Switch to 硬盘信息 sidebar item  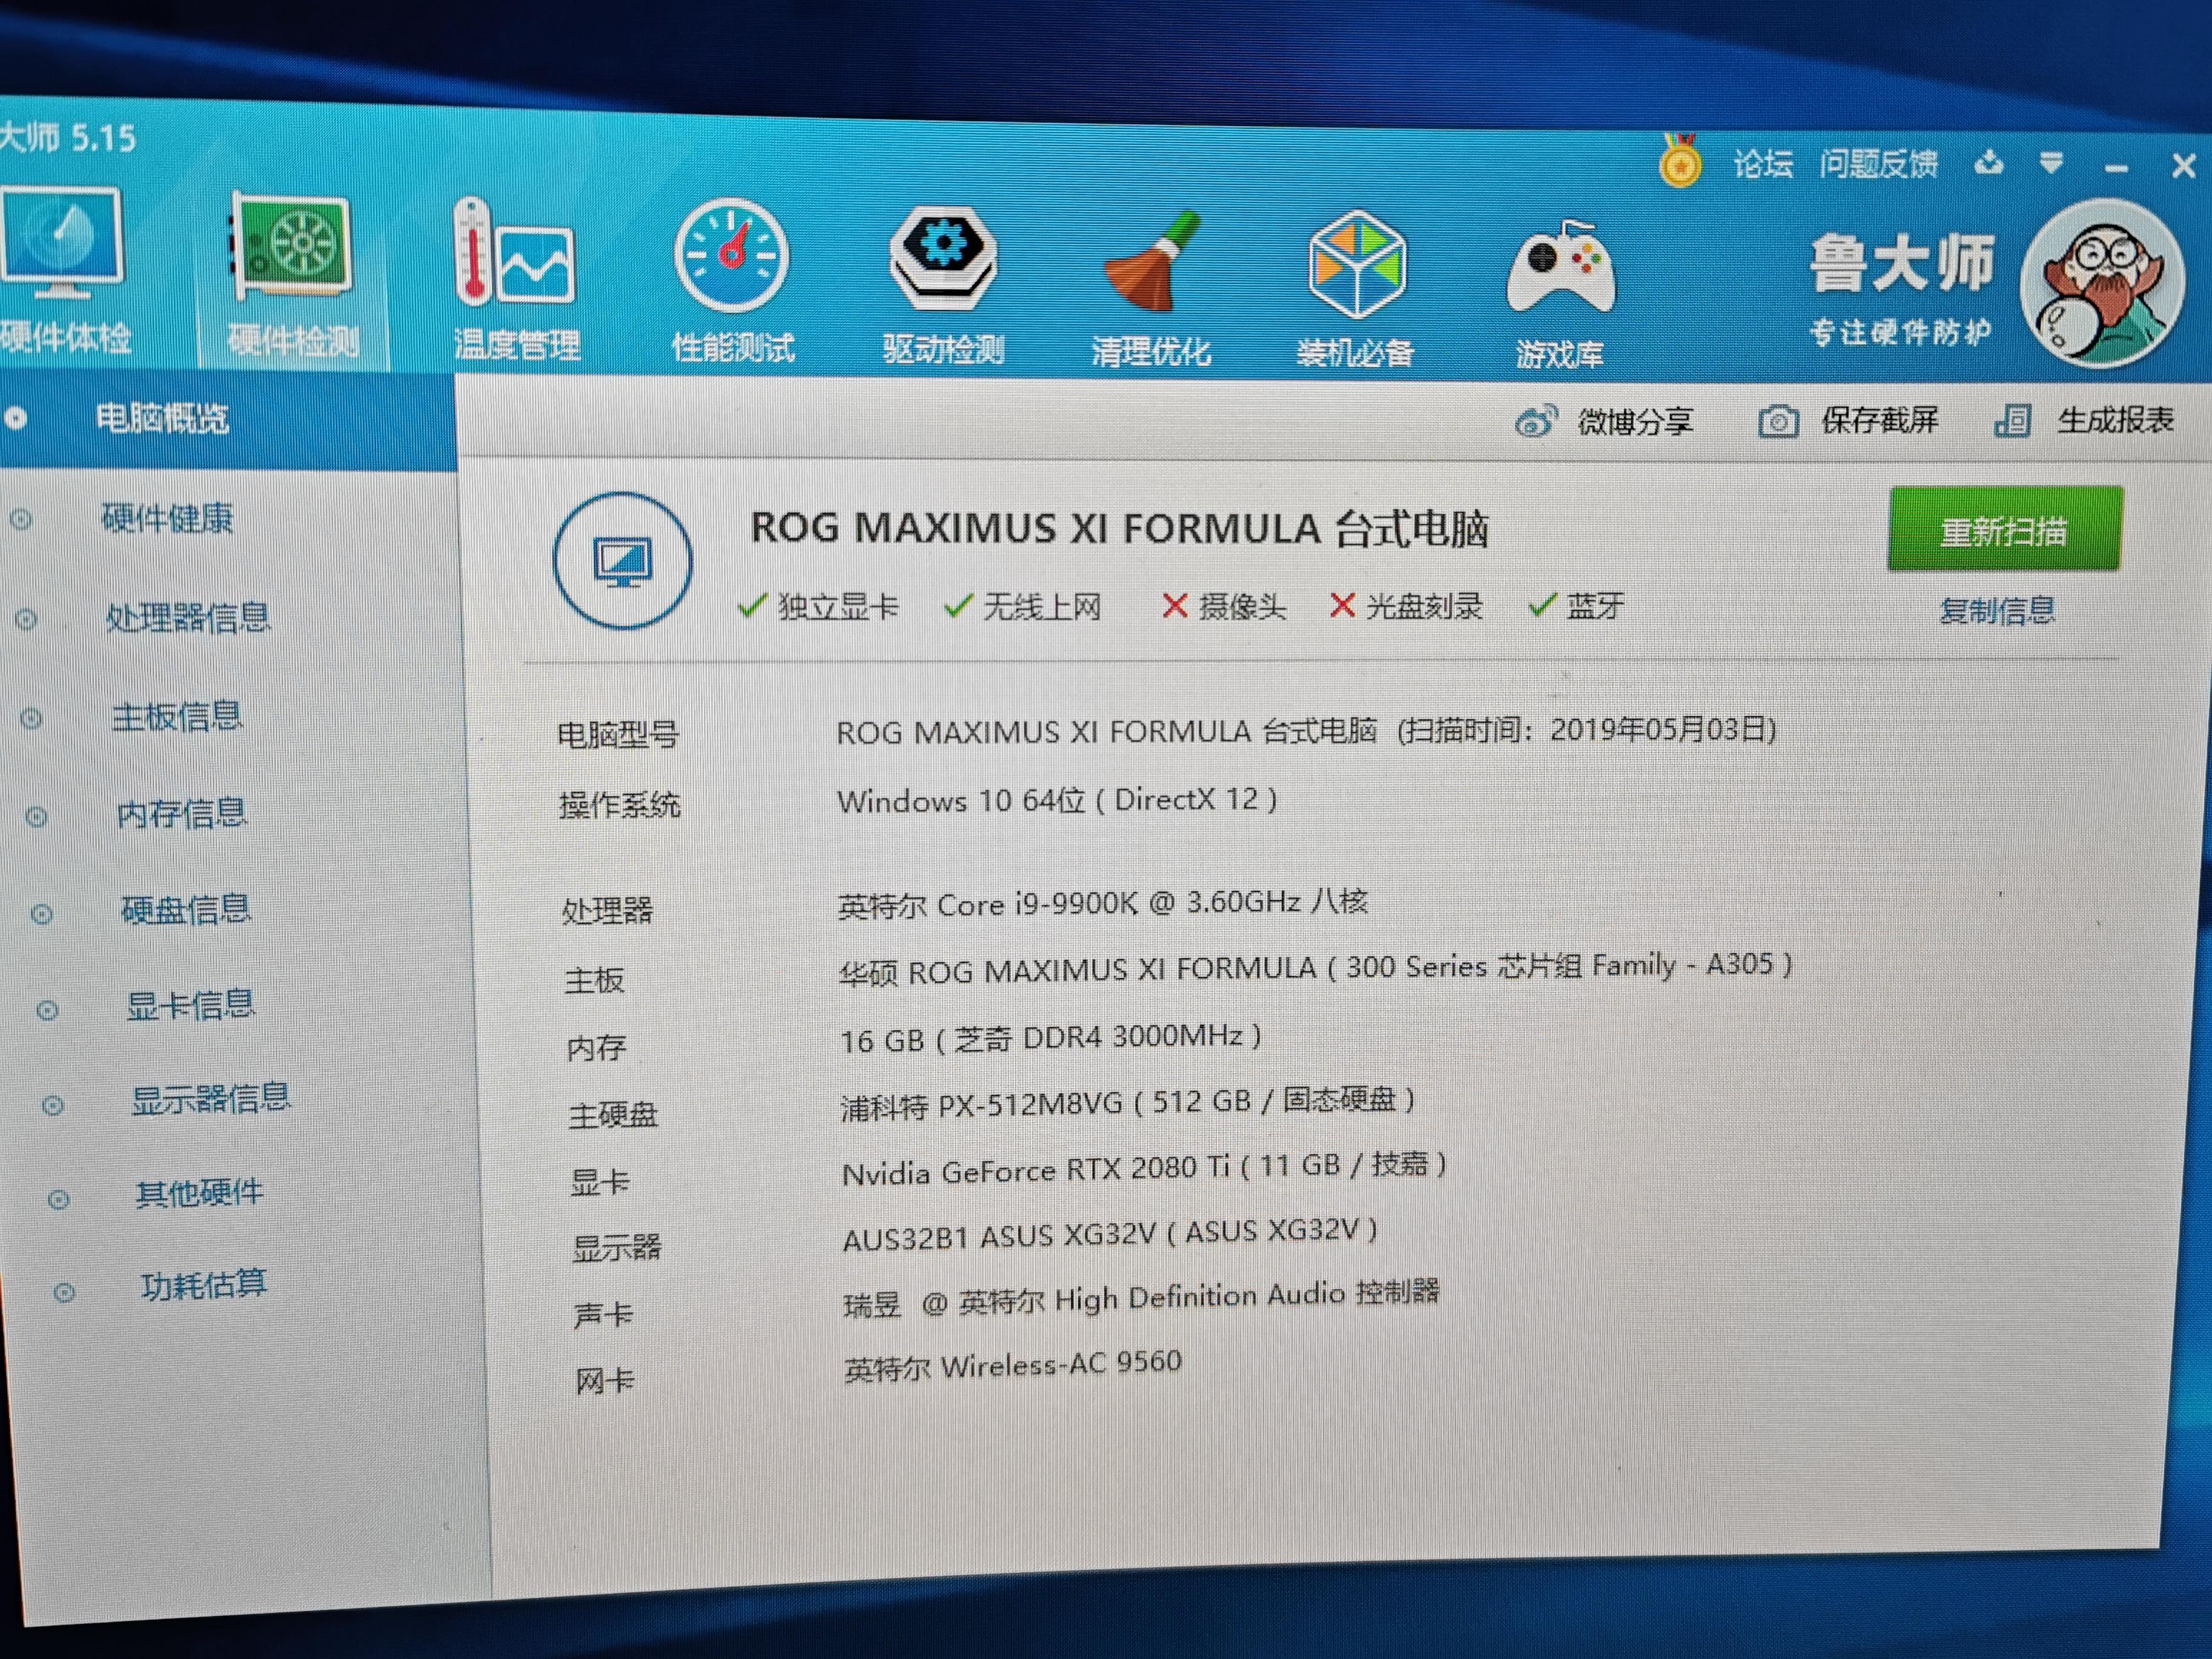[186, 910]
